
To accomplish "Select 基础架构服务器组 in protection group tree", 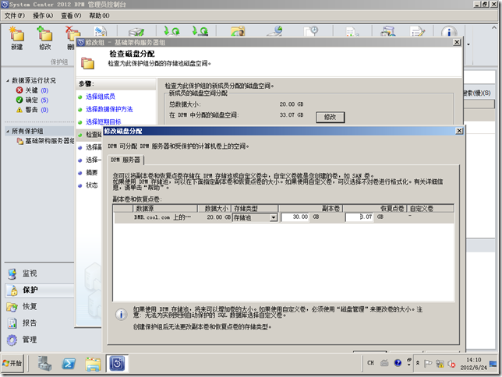I will coord(46,141).
